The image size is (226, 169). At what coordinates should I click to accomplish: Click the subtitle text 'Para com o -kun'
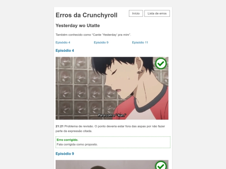click(112, 115)
